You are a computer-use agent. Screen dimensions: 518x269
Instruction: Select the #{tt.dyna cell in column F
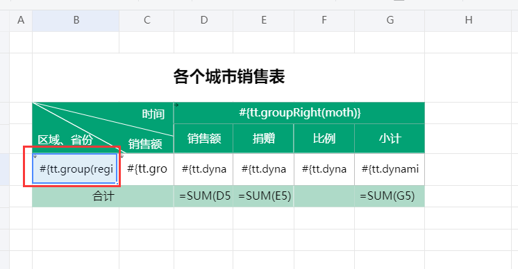coord(324,169)
